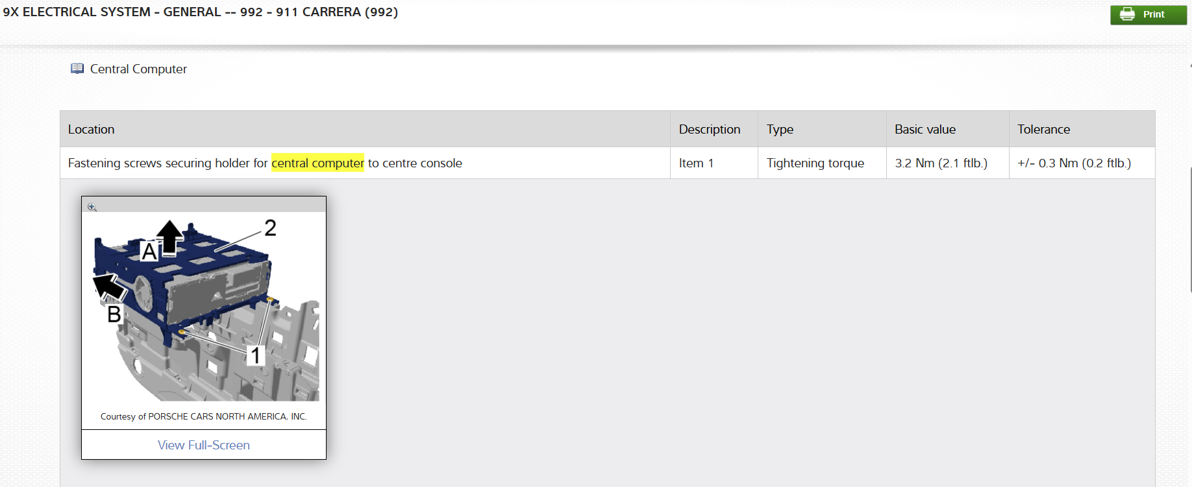The width and height of the screenshot is (1192, 487).
Task: Click the book icon beside Central Computer
Action: (77, 69)
